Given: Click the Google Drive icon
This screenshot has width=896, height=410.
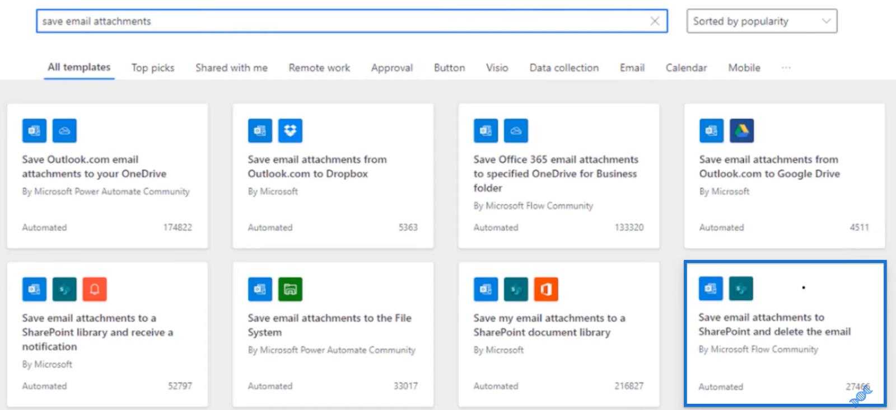Looking at the screenshot, I should click(741, 131).
